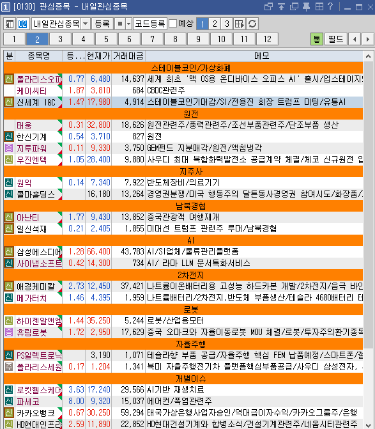Click the 신 badge icon of 한신기계 row
The image size is (375, 429).
9,137
